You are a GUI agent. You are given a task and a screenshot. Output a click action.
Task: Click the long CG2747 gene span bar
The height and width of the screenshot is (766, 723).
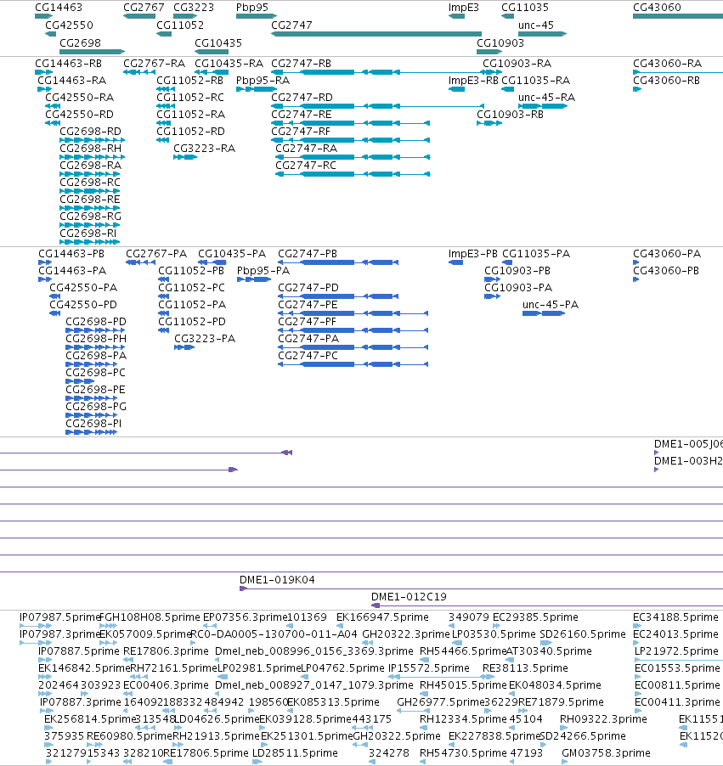[x=376, y=34]
